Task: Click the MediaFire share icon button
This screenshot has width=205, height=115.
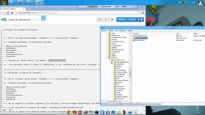Action: pos(100,19)
